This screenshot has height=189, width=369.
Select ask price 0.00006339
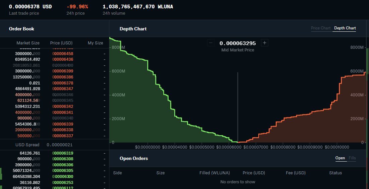click(63, 124)
